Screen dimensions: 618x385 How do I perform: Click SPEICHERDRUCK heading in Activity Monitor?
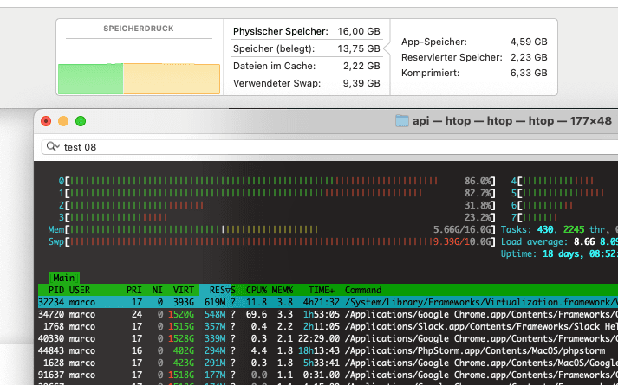pyautogui.click(x=139, y=29)
